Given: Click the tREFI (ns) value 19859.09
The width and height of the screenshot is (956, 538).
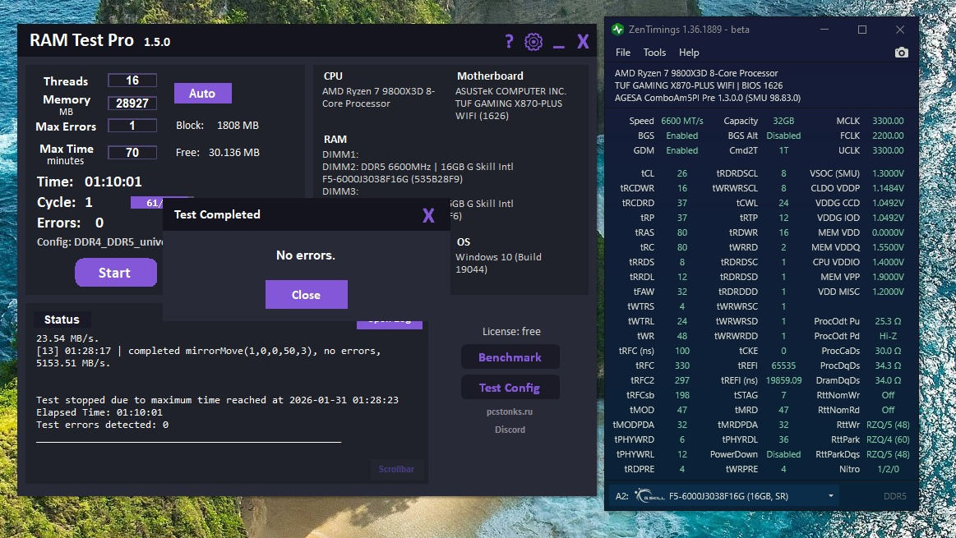Looking at the screenshot, I should (783, 380).
